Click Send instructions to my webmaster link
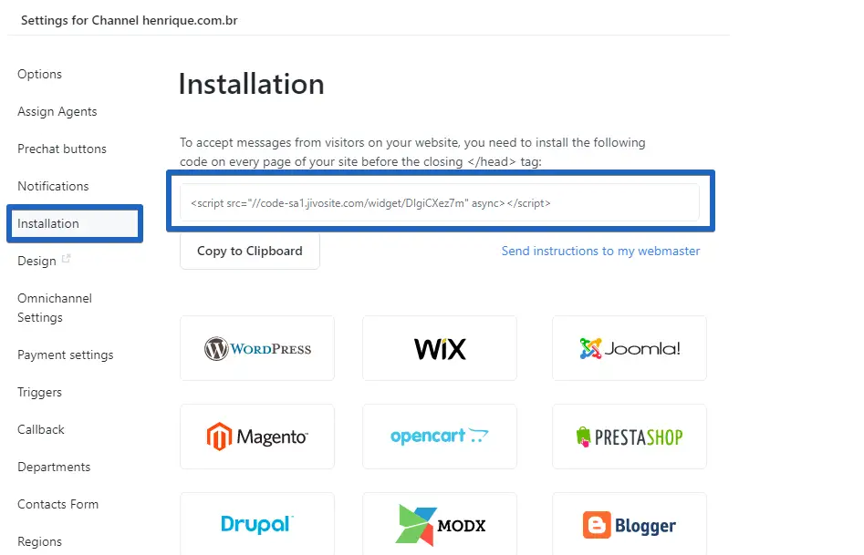Screen dimensions: 864x555 [x=600, y=252]
